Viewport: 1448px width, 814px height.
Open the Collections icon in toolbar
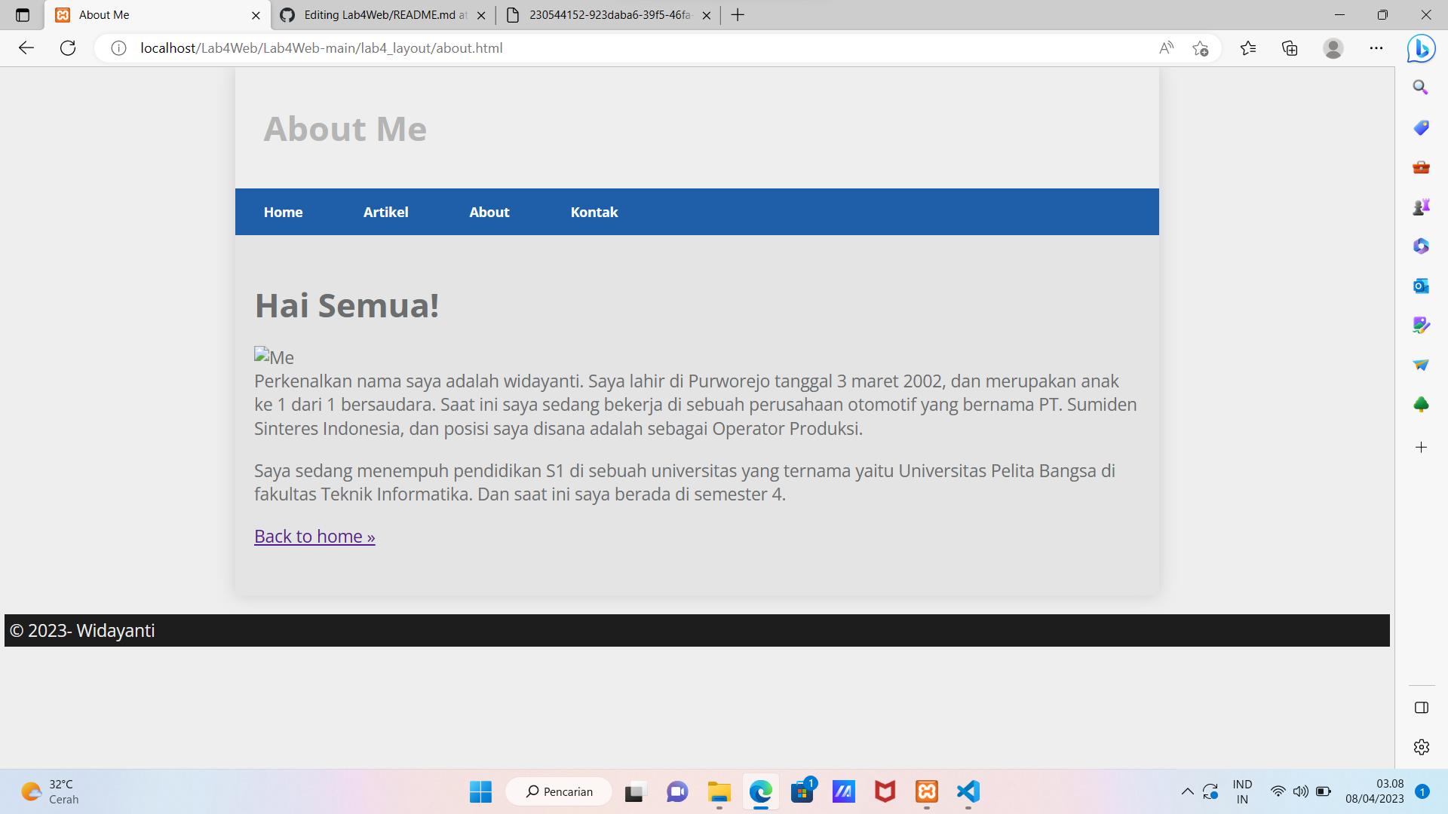pos(1290,48)
